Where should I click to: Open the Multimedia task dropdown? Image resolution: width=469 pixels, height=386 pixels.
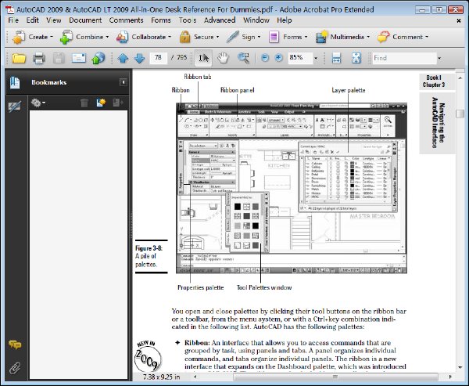tap(343, 37)
